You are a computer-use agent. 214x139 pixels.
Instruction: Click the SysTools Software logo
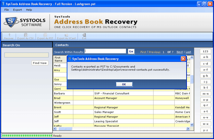click(25, 23)
